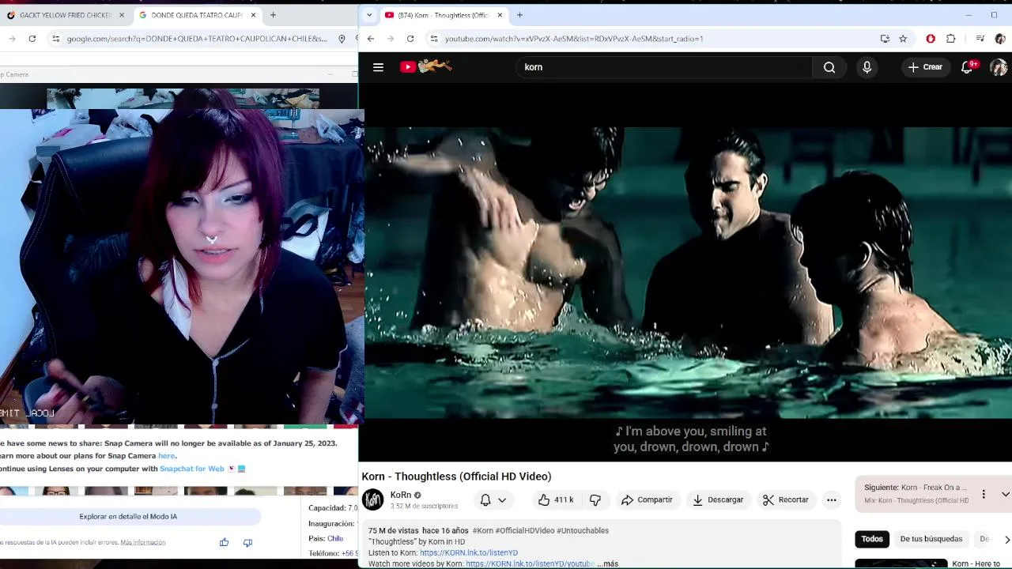Click Más información link
The image size is (1012, 569).
coord(143,542)
